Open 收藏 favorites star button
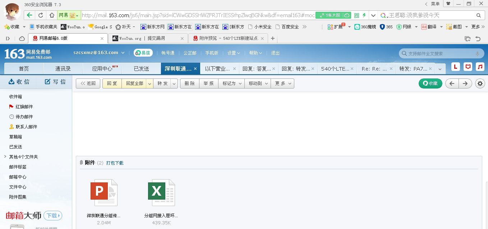 coord(12,27)
